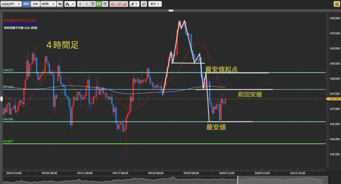
Task: Click the chart snapshot icon before 表示
Action: click(x=144, y=4)
